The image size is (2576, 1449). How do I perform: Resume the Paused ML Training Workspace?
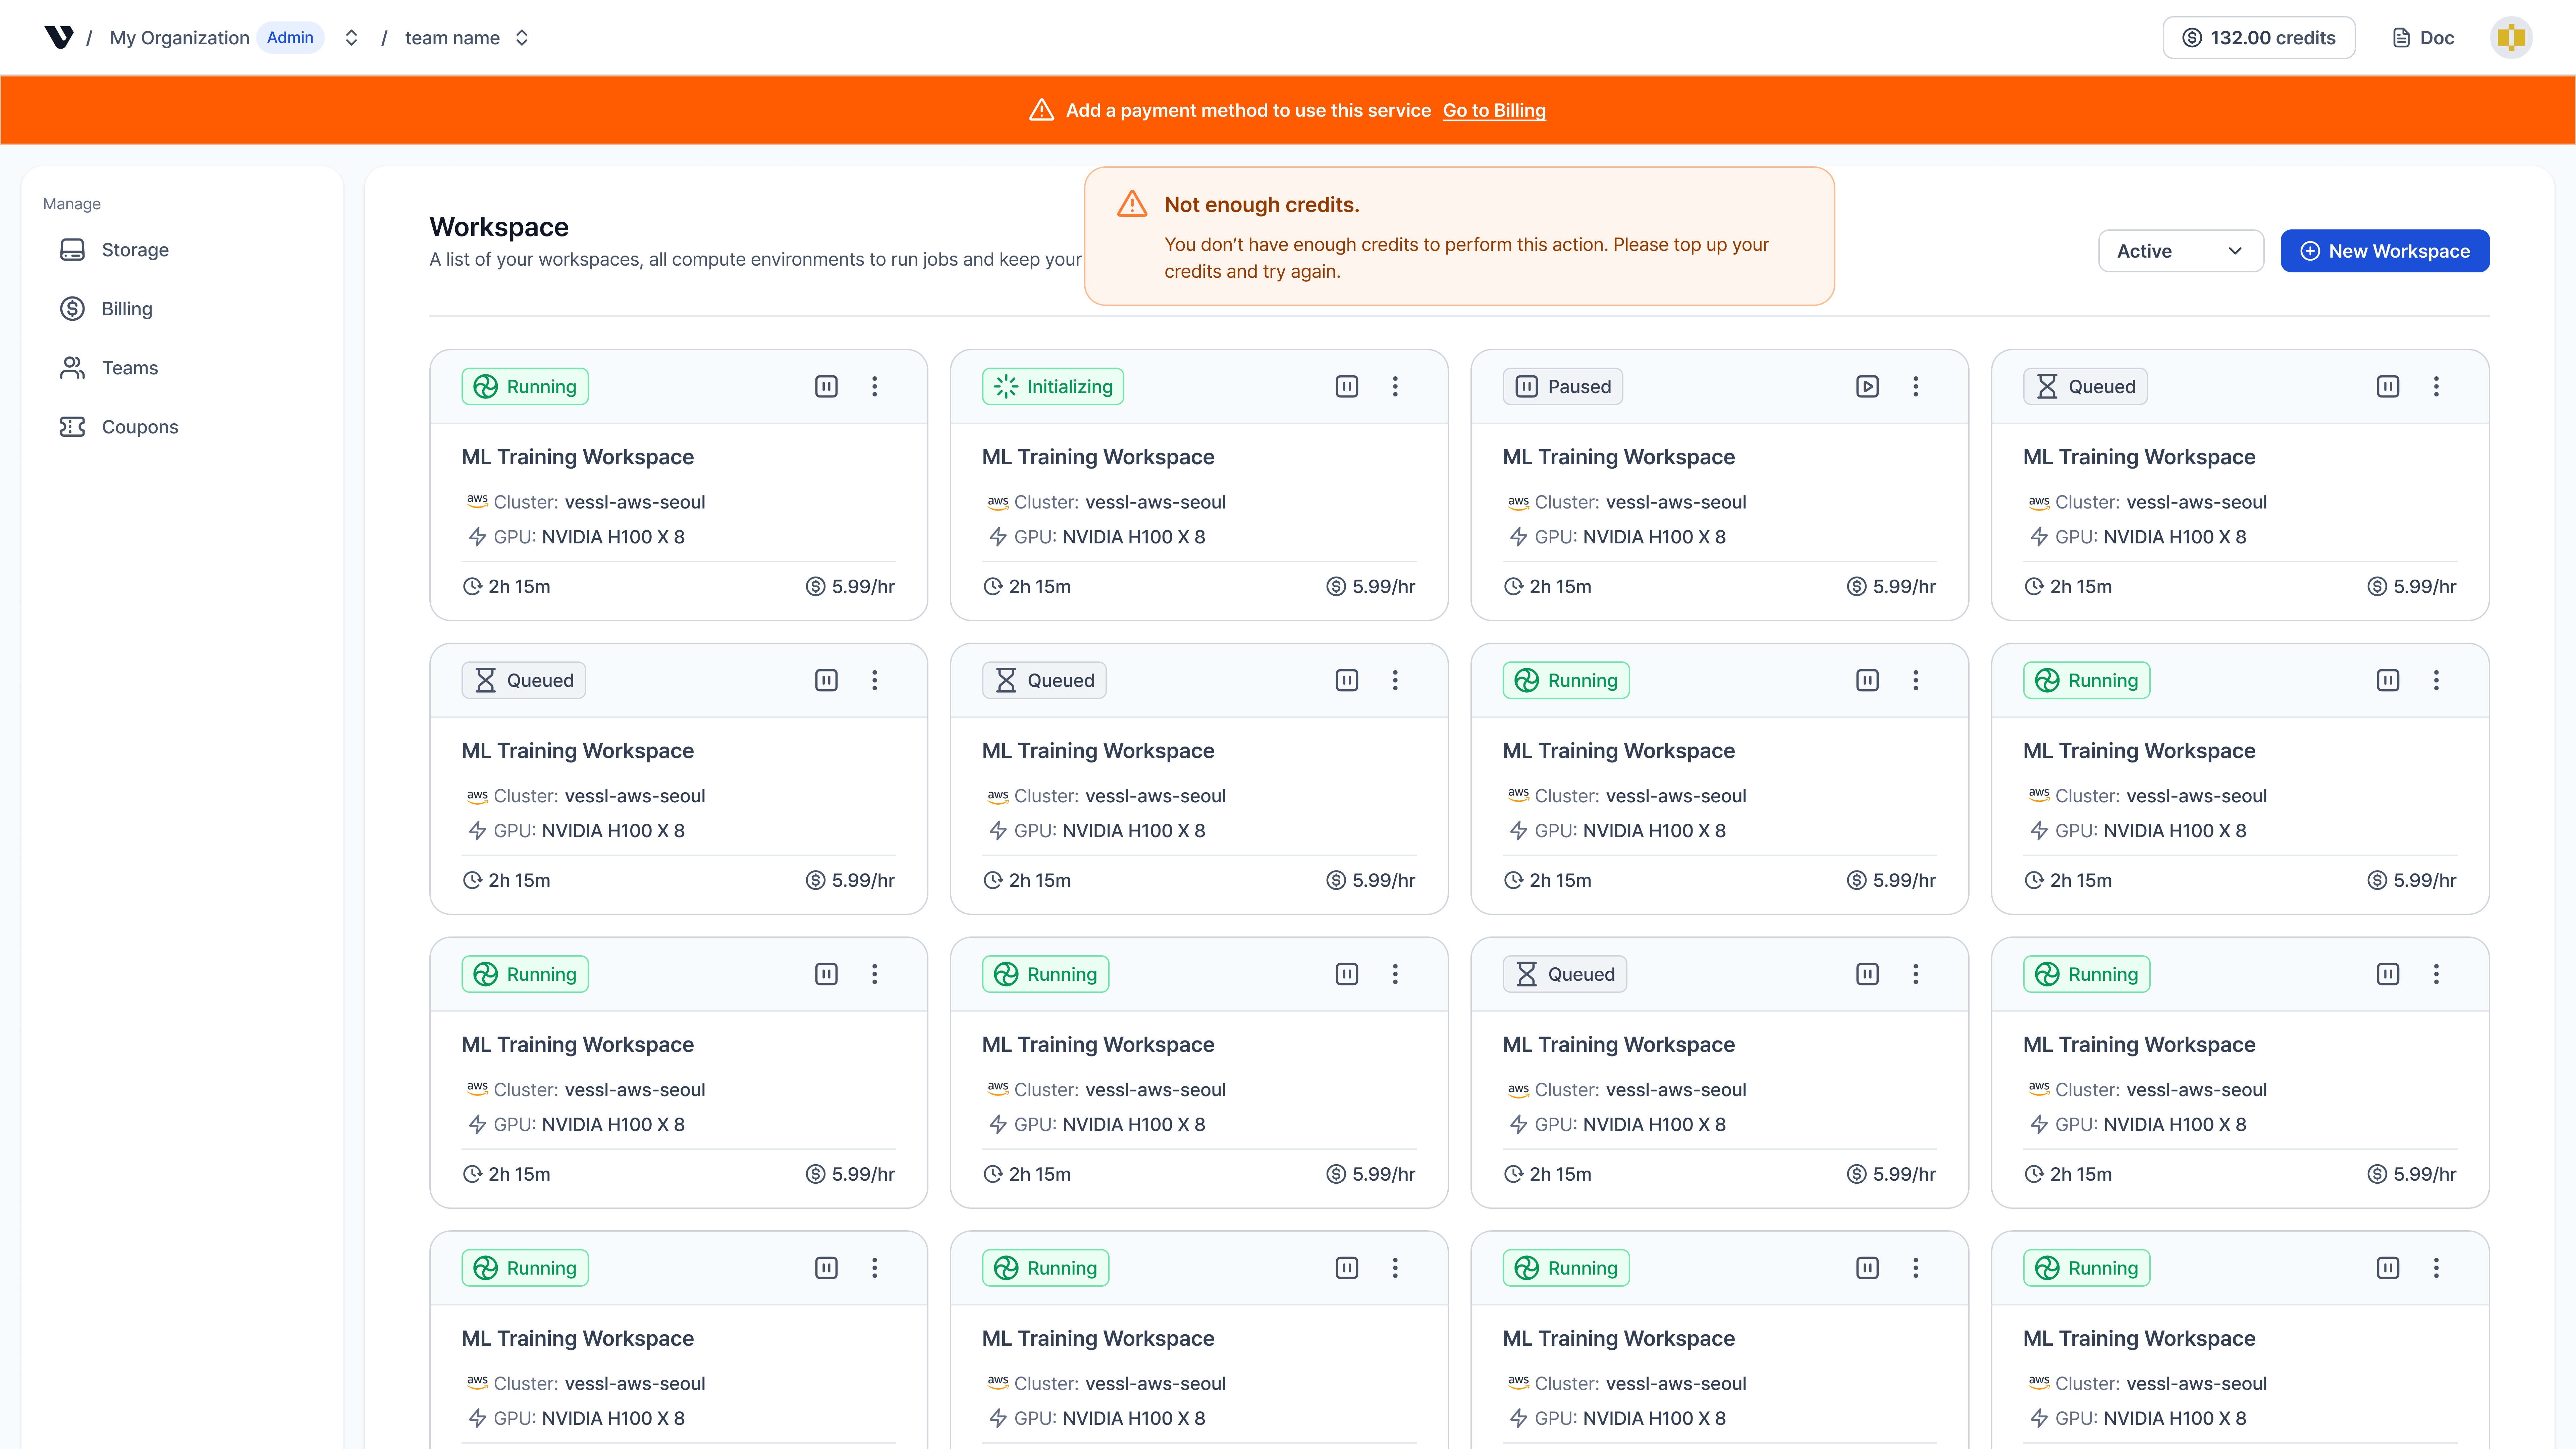(x=1867, y=386)
